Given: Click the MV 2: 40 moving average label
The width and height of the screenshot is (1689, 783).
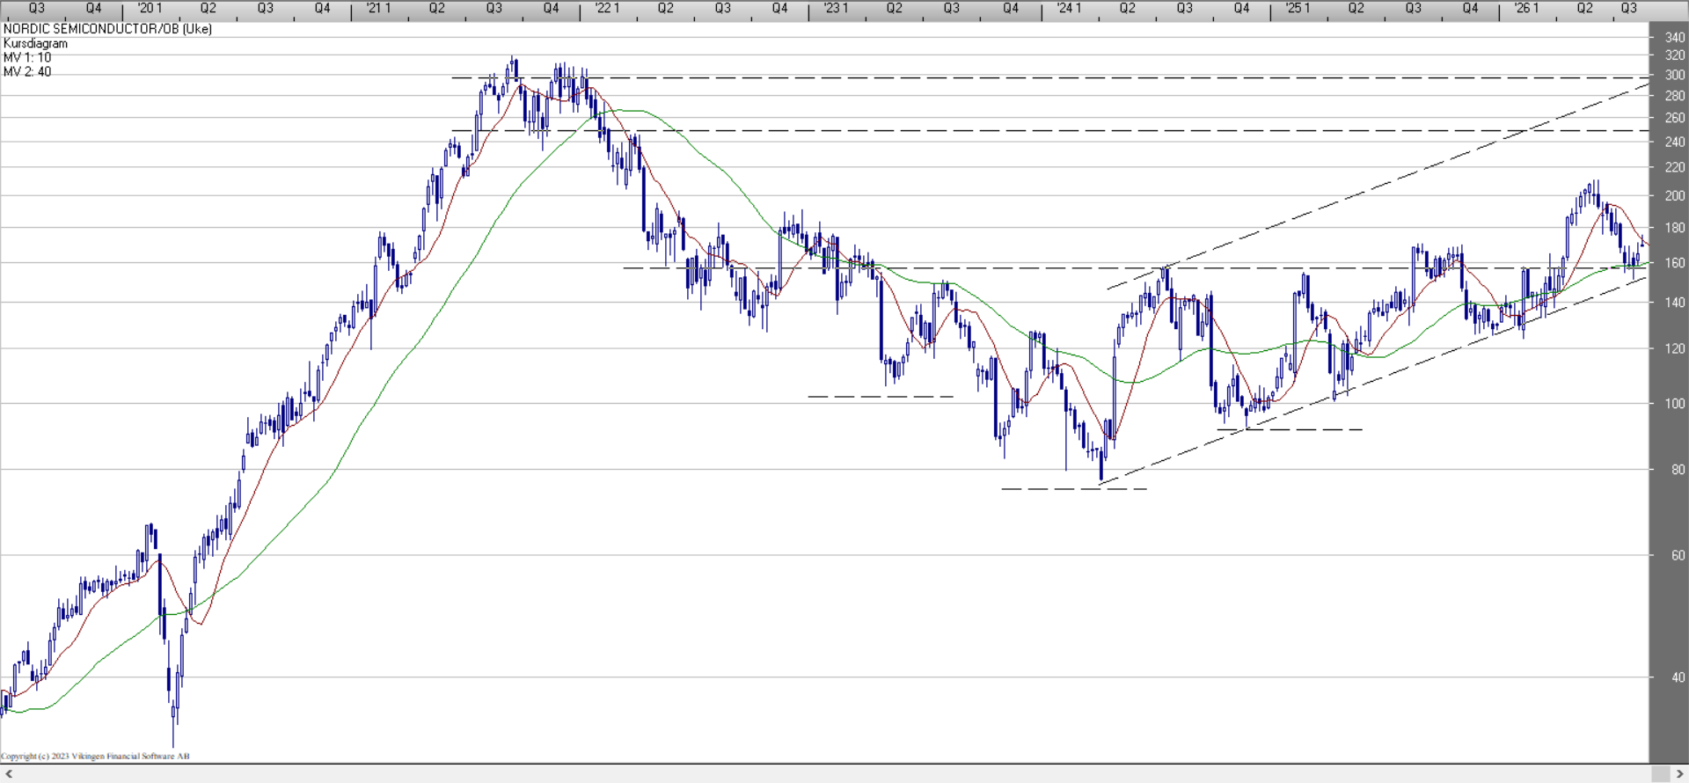Looking at the screenshot, I should pyautogui.click(x=27, y=71).
